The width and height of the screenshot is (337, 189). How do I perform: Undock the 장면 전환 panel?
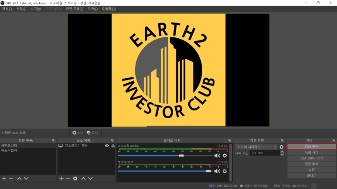tap(282, 140)
